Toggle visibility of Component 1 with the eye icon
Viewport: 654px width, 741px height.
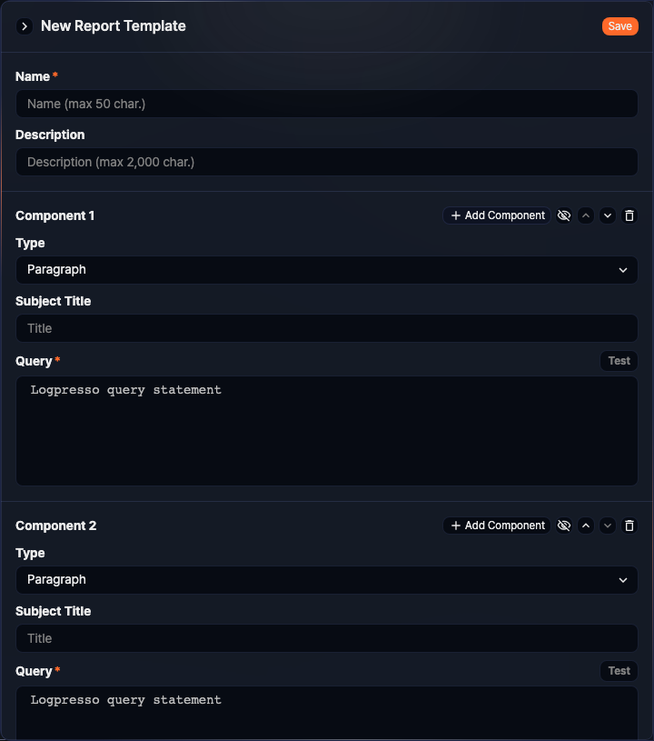coord(564,215)
